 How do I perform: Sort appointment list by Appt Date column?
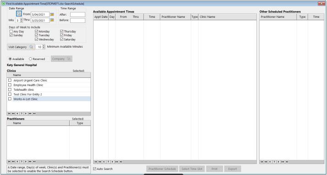point(101,17)
